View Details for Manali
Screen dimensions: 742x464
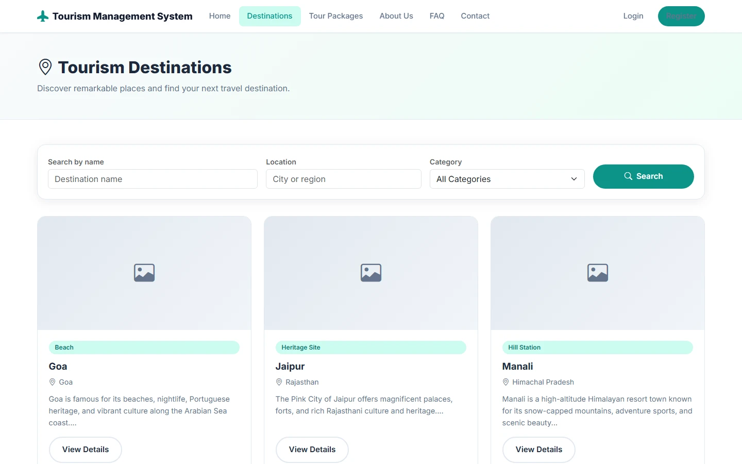pyautogui.click(x=539, y=450)
